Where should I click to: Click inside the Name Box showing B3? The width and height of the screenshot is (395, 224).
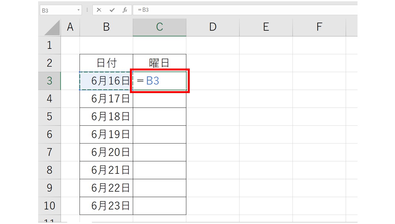[58, 10]
